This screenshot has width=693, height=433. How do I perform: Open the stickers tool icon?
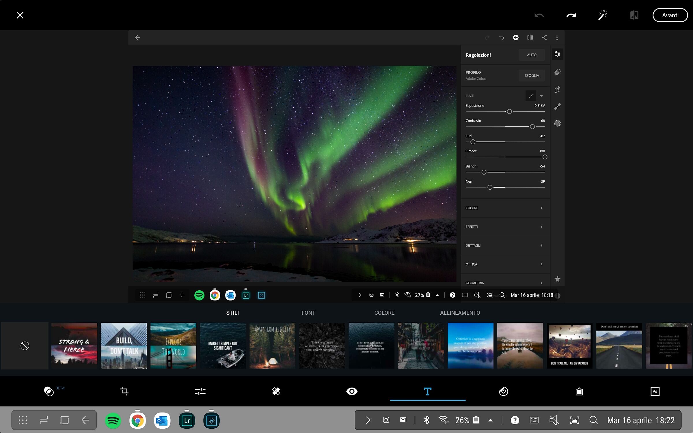pyautogui.click(x=503, y=391)
